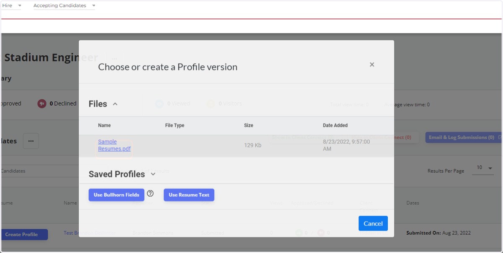Open the Accepting Candidates dropdown
503x253 pixels.
pyautogui.click(x=64, y=5)
